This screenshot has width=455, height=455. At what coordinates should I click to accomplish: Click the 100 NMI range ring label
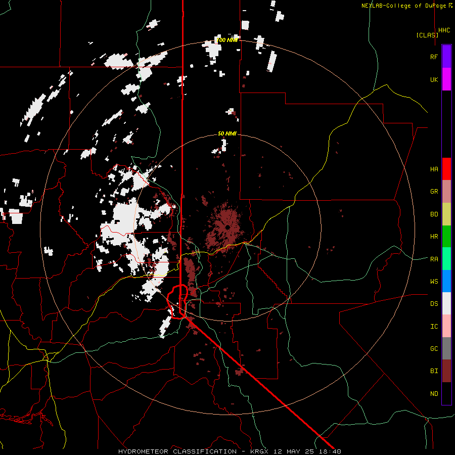click(227, 40)
